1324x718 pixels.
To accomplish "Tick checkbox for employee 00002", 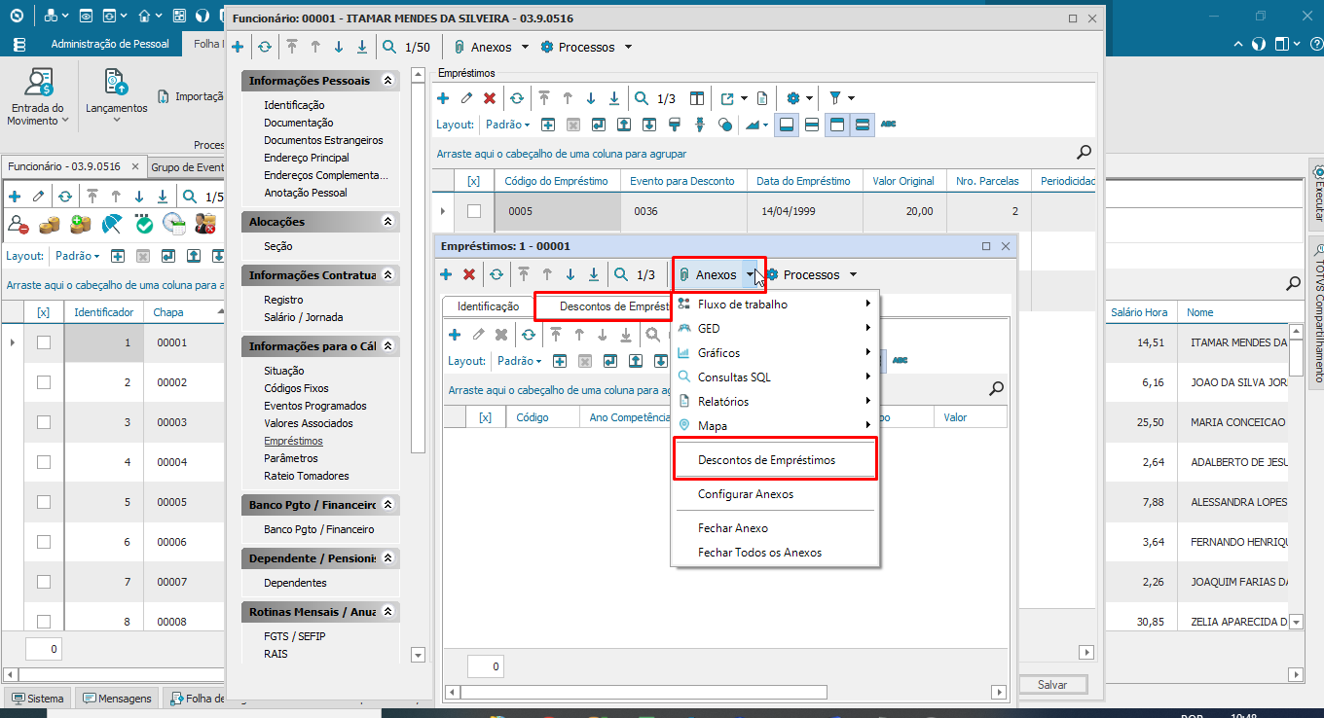I will pos(44,382).
